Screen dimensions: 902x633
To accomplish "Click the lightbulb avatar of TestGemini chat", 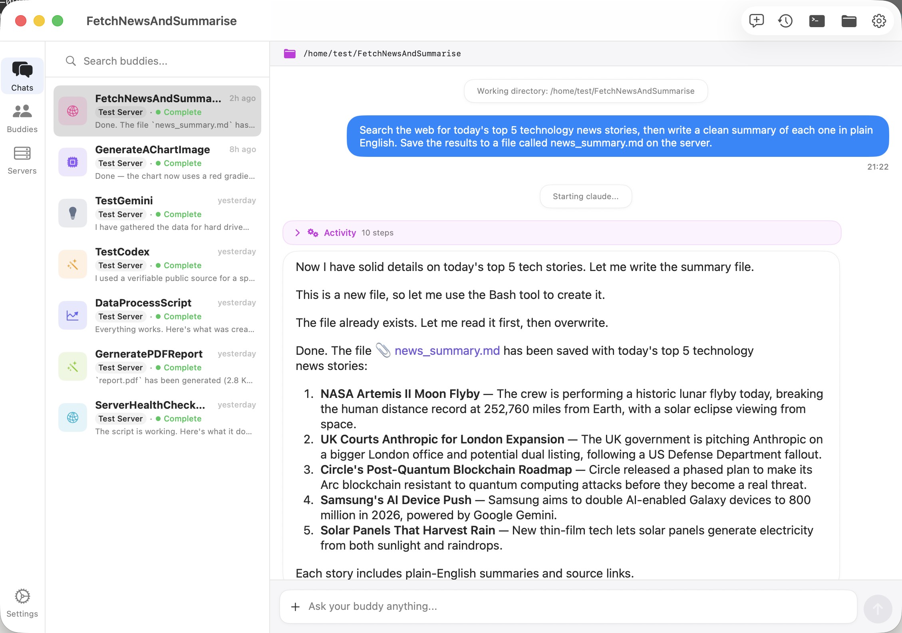I will click(x=73, y=213).
